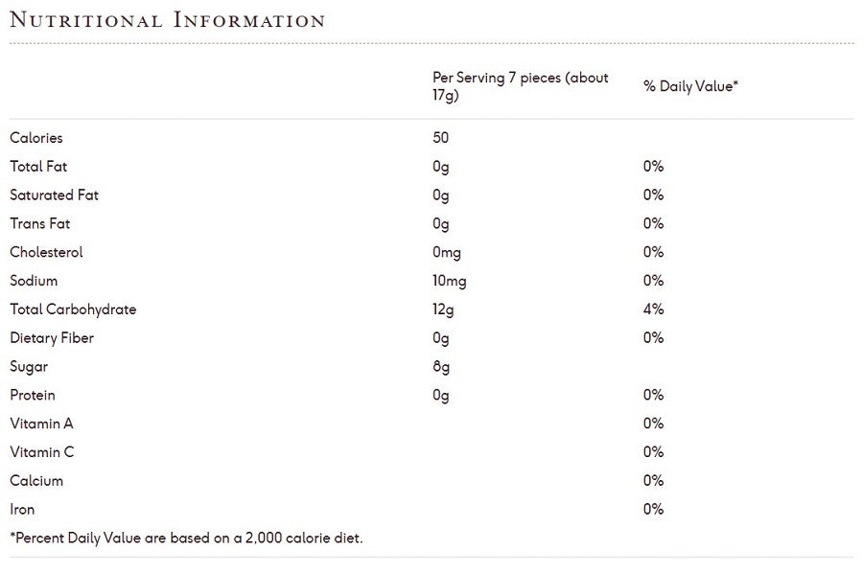Viewport: 863px width, 573px height.
Task: Click the % Daily Value column header
Action: 690,86
